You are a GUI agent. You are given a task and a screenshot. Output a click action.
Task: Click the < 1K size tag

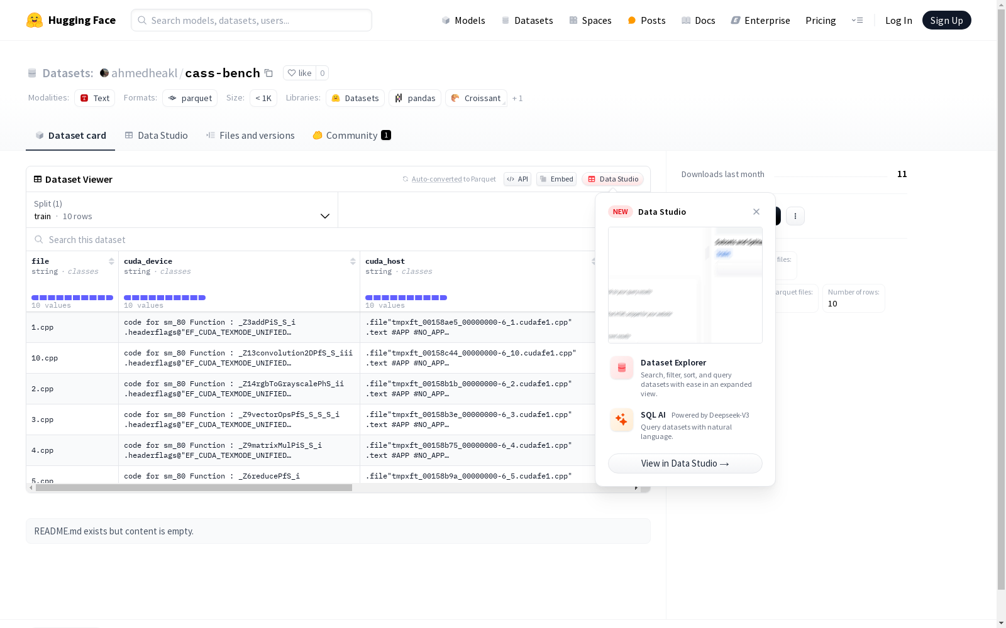coord(263,98)
